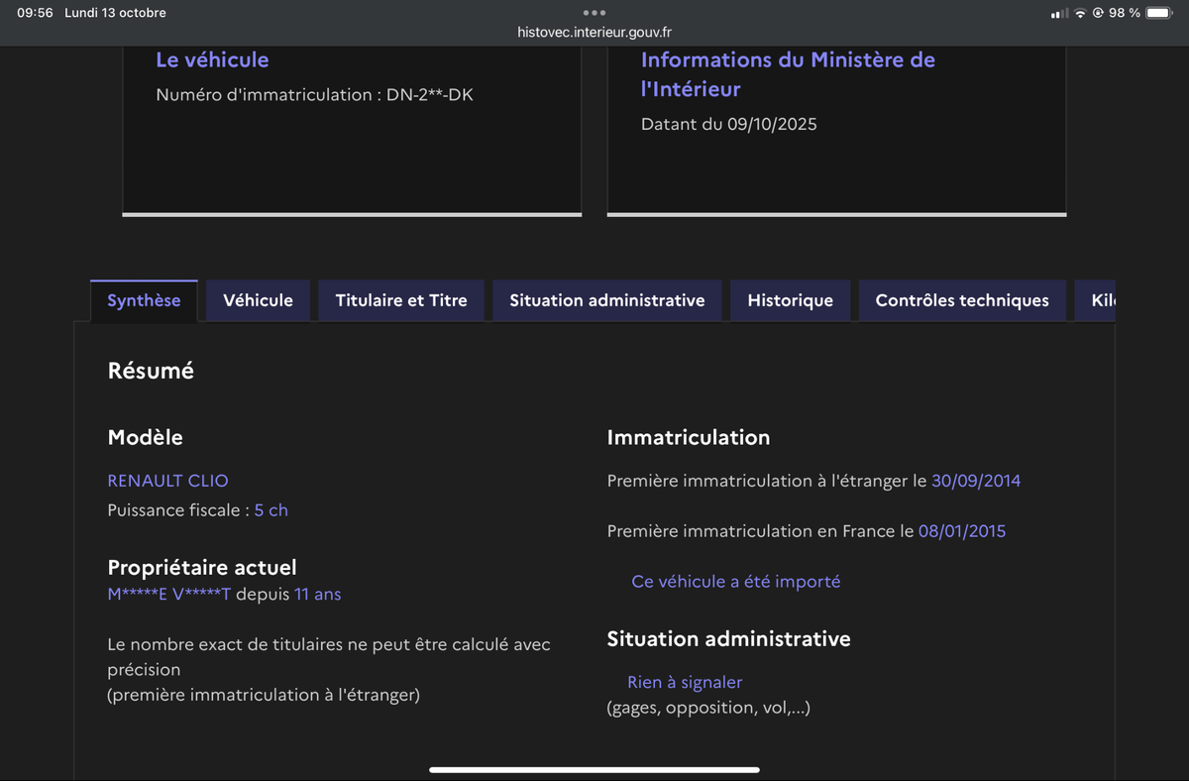
Task: Open the Historique tab
Action: [790, 299]
